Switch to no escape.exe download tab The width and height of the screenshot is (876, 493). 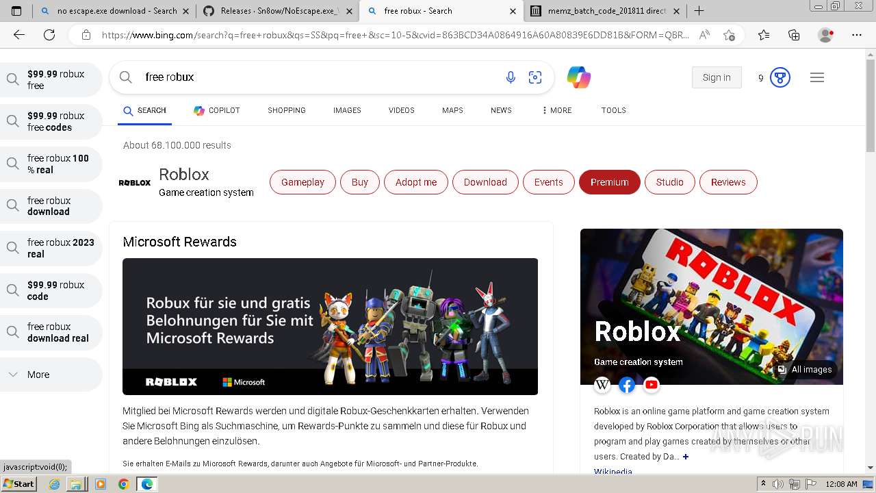pos(114,11)
